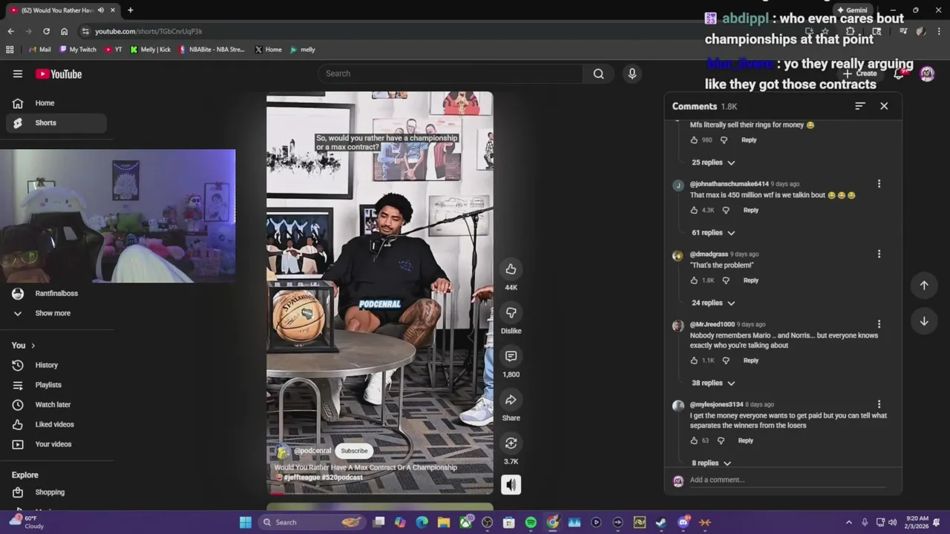The height and width of the screenshot is (534, 950).
Task: Go to previous short arrow
Action: pyautogui.click(x=924, y=286)
